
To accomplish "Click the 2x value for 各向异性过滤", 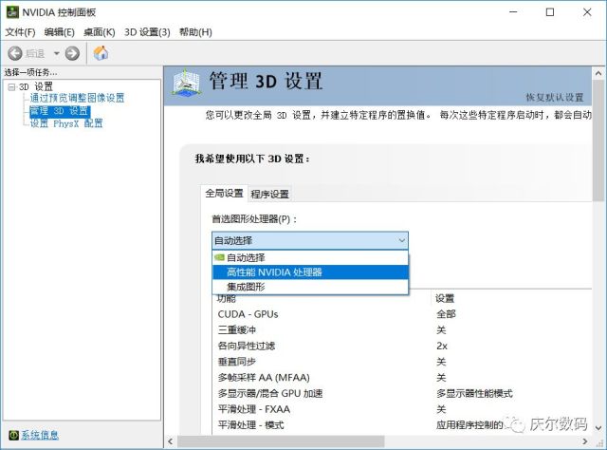I will click(442, 347).
